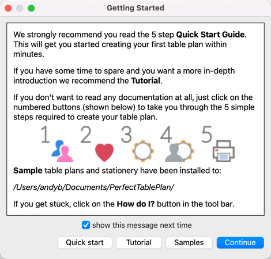Untick the show this message checkbox

(x=86, y=225)
